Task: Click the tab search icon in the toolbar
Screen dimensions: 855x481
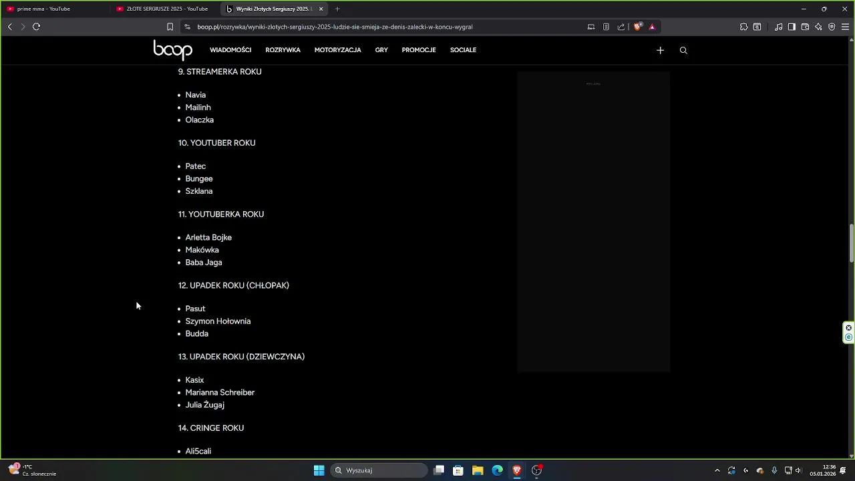Action: click(x=757, y=27)
